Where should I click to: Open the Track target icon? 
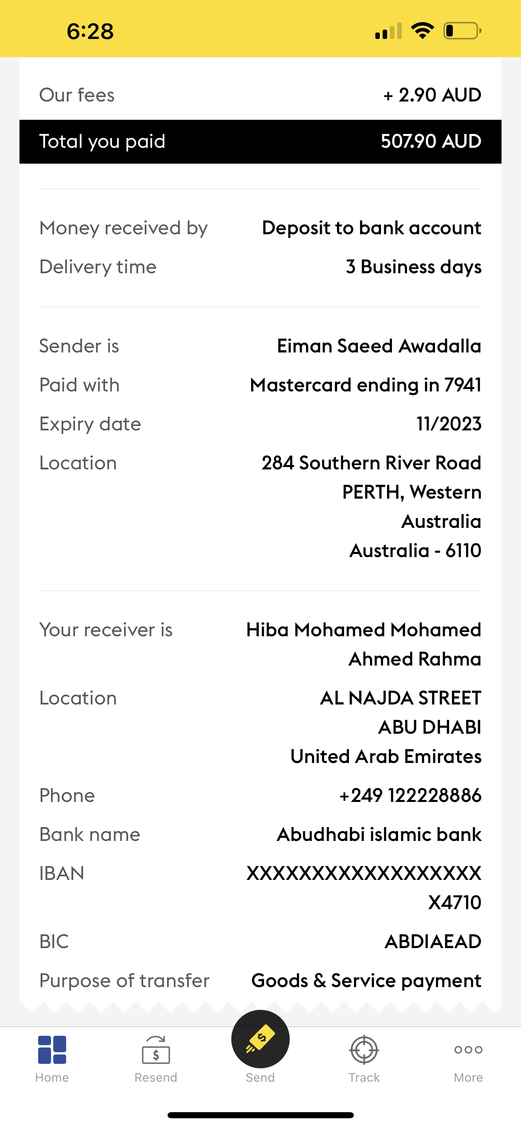pos(364,1049)
